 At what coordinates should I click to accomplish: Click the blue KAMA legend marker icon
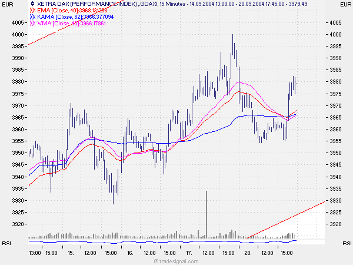point(32,17)
